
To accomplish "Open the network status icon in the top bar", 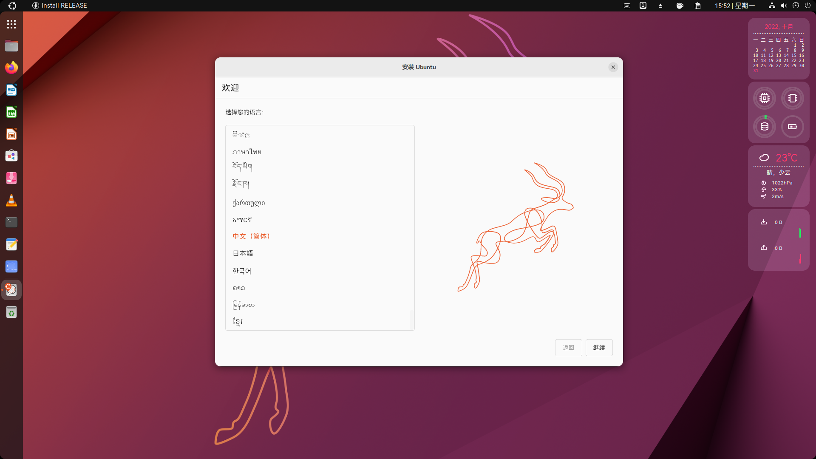I will [772, 6].
